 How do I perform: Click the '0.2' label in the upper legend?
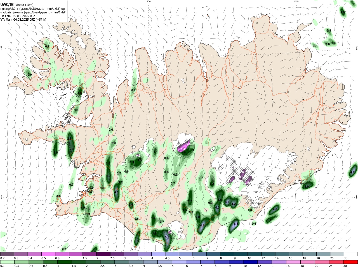3,258
